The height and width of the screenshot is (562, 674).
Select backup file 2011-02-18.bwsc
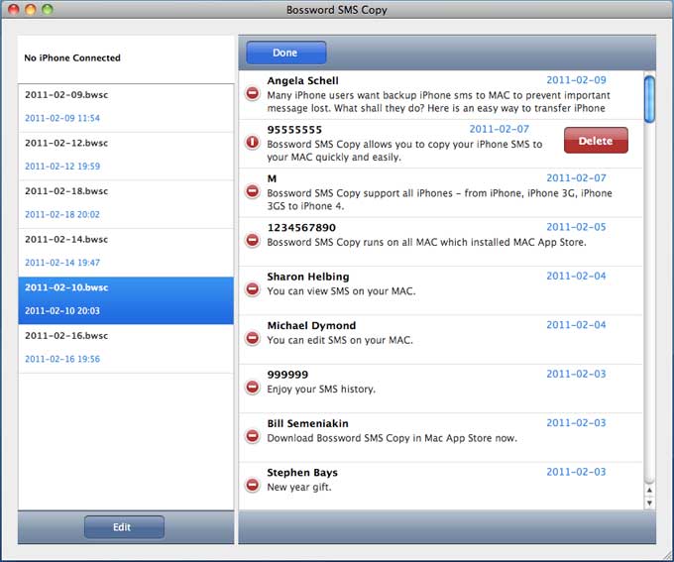click(x=126, y=204)
